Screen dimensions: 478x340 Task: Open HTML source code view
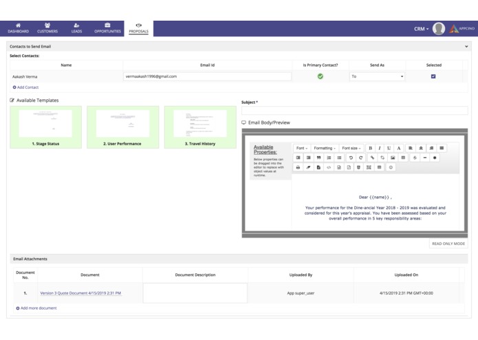329,167
